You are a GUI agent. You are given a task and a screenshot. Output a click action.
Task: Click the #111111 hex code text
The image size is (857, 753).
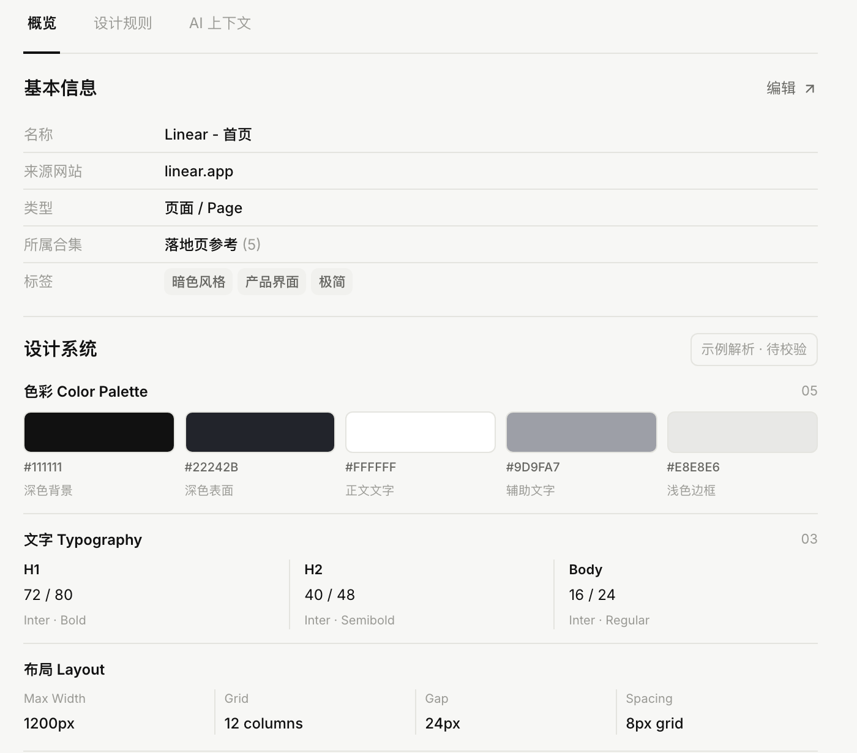tap(43, 467)
